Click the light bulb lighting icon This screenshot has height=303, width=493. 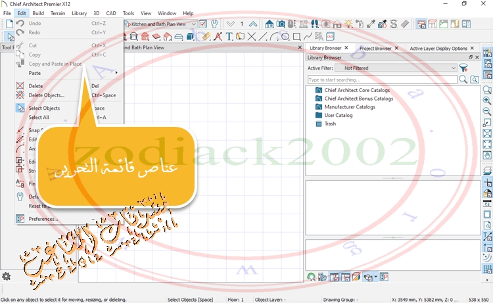[348, 24]
